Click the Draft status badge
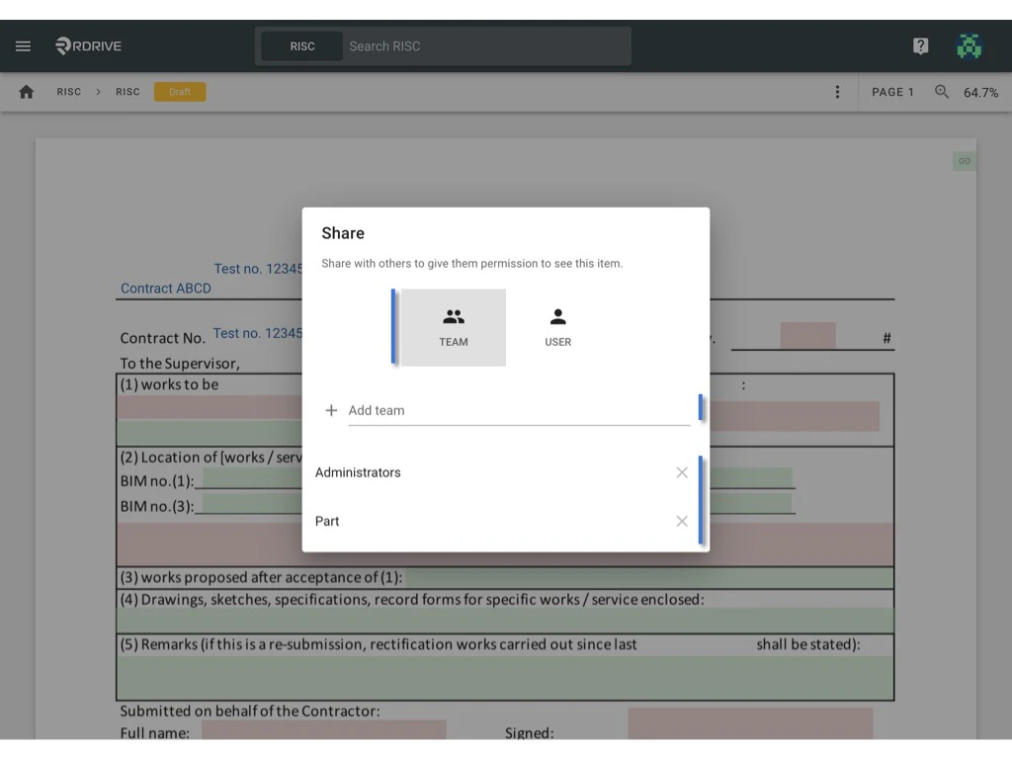The image size is (1012, 759). pos(180,91)
